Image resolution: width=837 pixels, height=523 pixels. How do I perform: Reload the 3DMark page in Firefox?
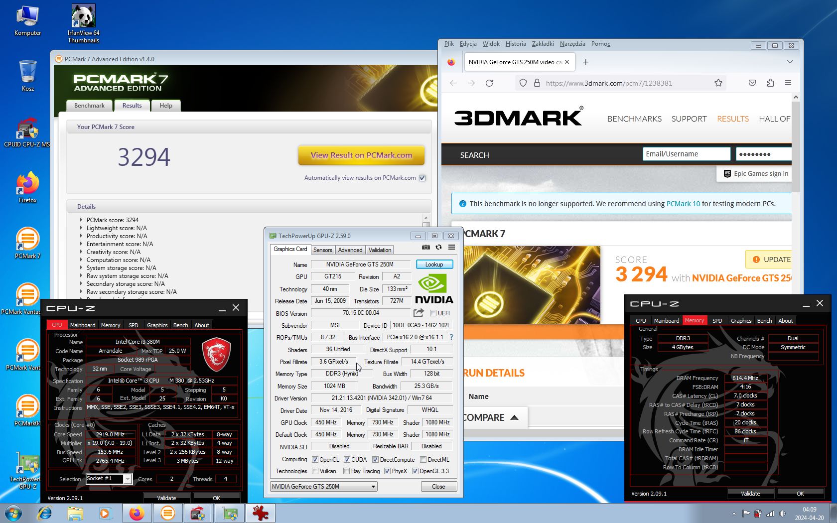(489, 83)
